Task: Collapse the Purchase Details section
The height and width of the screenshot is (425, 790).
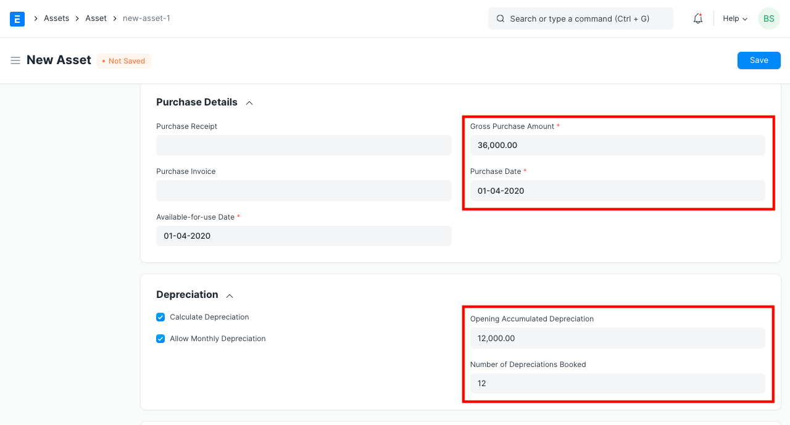Action: (x=249, y=102)
